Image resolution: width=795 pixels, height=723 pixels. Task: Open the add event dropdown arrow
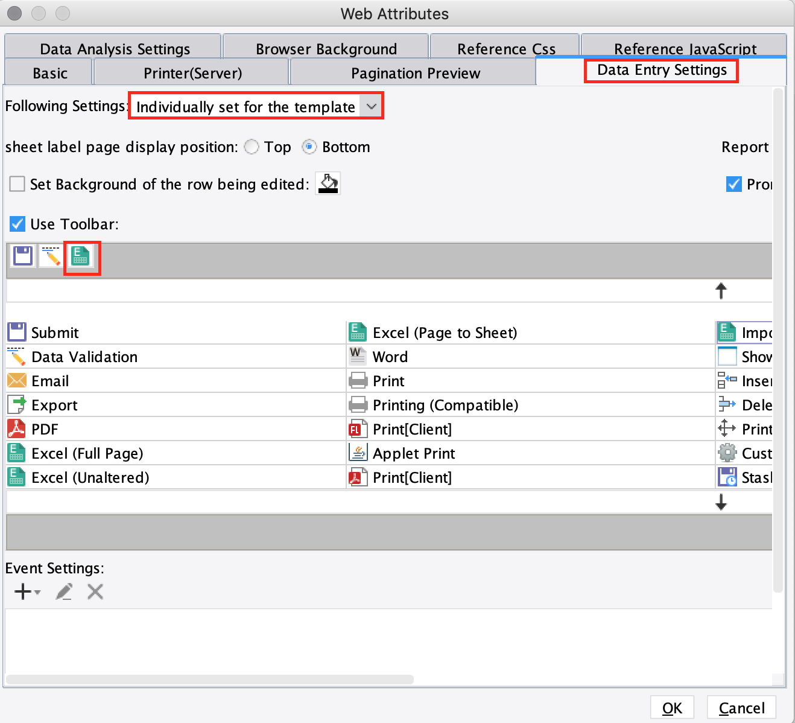pos(37,592)
